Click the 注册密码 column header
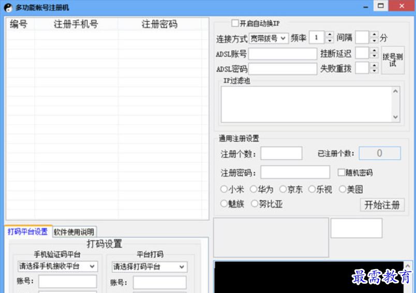The image size is (416, 293). point(159,24)
